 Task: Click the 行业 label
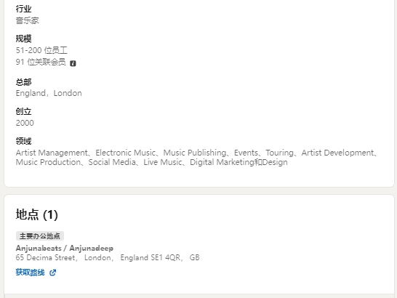pos(23,9)
